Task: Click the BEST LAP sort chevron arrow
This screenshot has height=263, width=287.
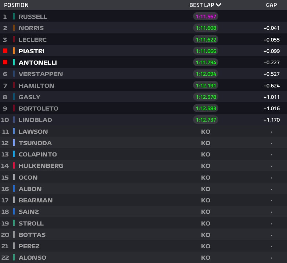Action: [218, 5]
